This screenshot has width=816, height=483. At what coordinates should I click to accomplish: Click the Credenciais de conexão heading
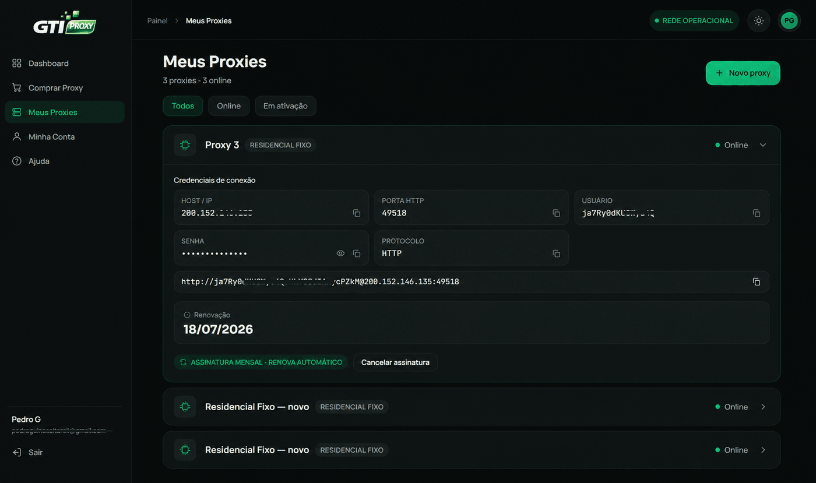click(x=214, y=180)
